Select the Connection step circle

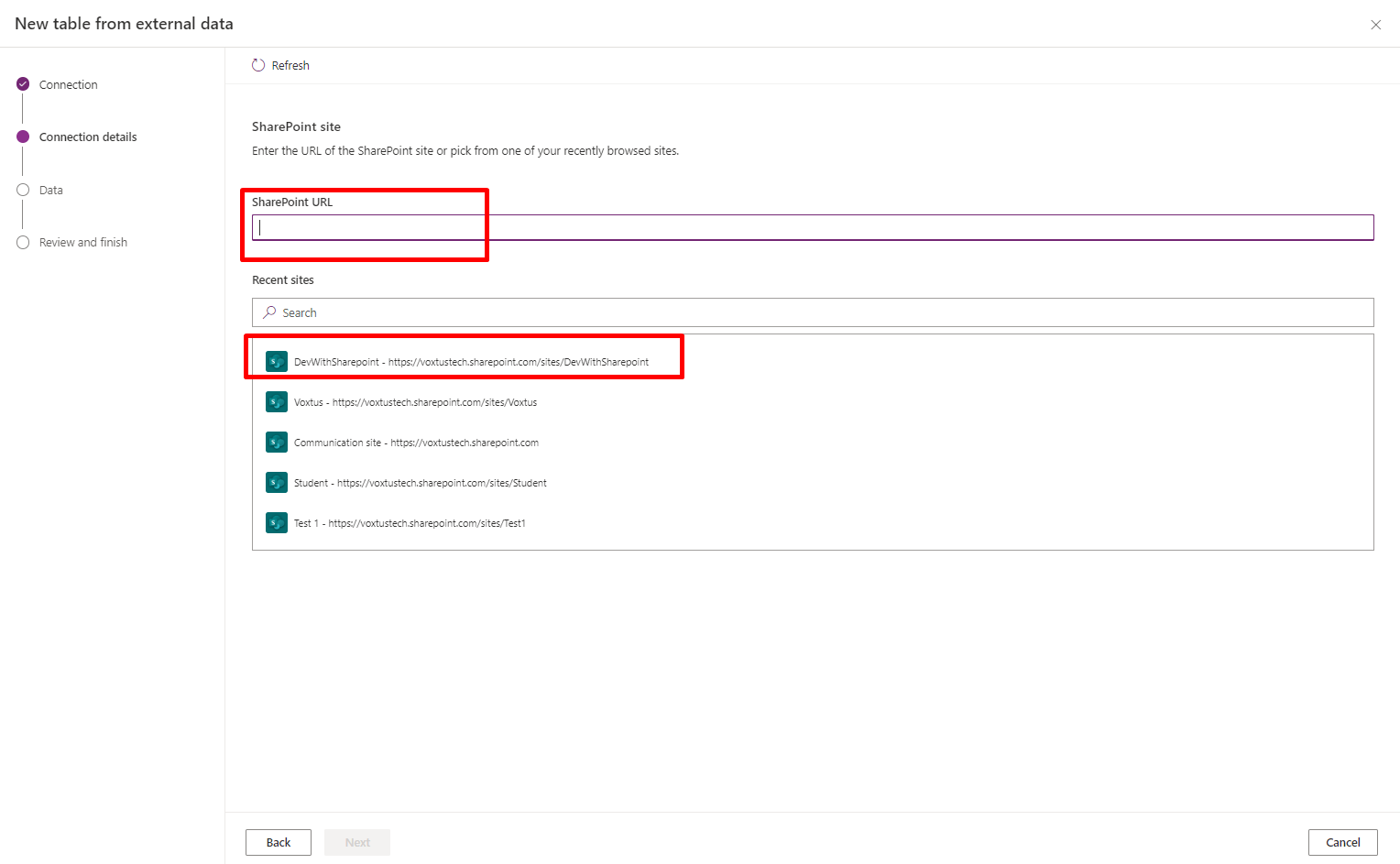[x=23, y=84]
